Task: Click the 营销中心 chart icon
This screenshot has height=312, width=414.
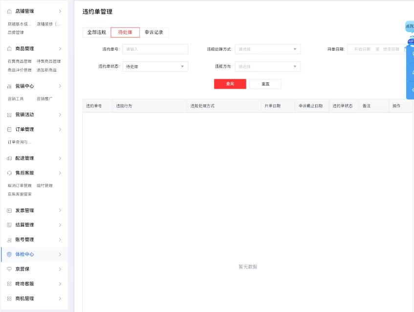Action: click(x=9, y=87)
